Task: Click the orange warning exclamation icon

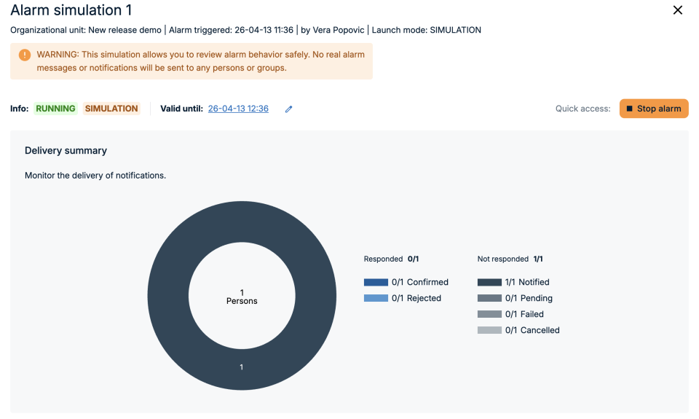Action: [x=25, y=55]
